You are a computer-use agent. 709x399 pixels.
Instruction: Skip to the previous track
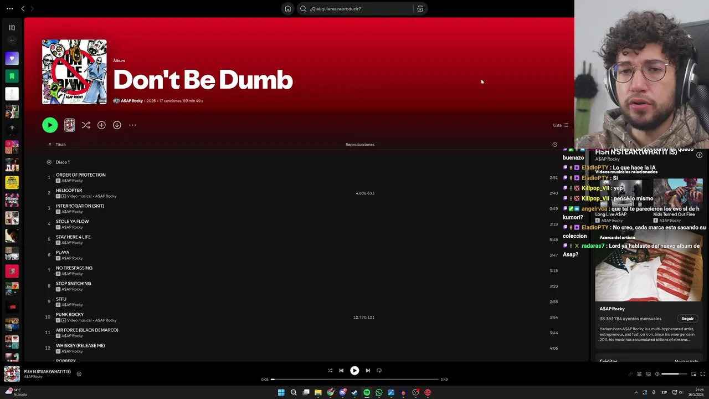(341, 371)
